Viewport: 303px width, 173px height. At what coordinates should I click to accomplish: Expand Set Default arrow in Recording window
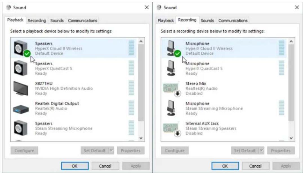point(261,150)
